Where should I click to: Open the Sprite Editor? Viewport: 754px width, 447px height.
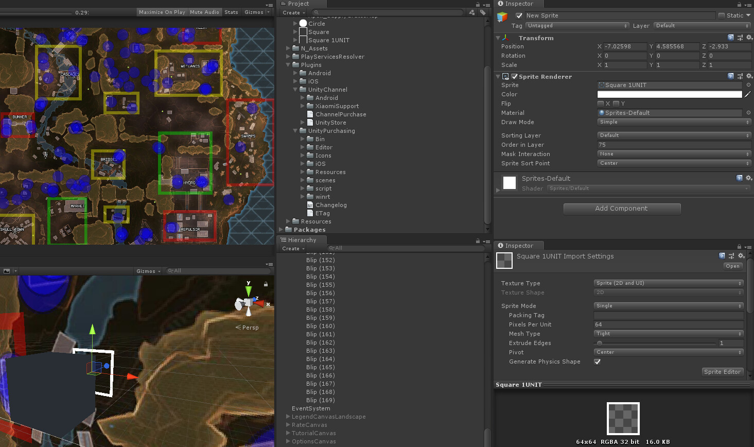[722, 371]
